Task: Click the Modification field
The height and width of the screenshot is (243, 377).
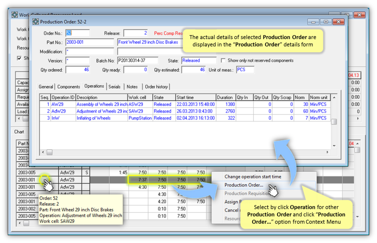Action: coord(90,51)
